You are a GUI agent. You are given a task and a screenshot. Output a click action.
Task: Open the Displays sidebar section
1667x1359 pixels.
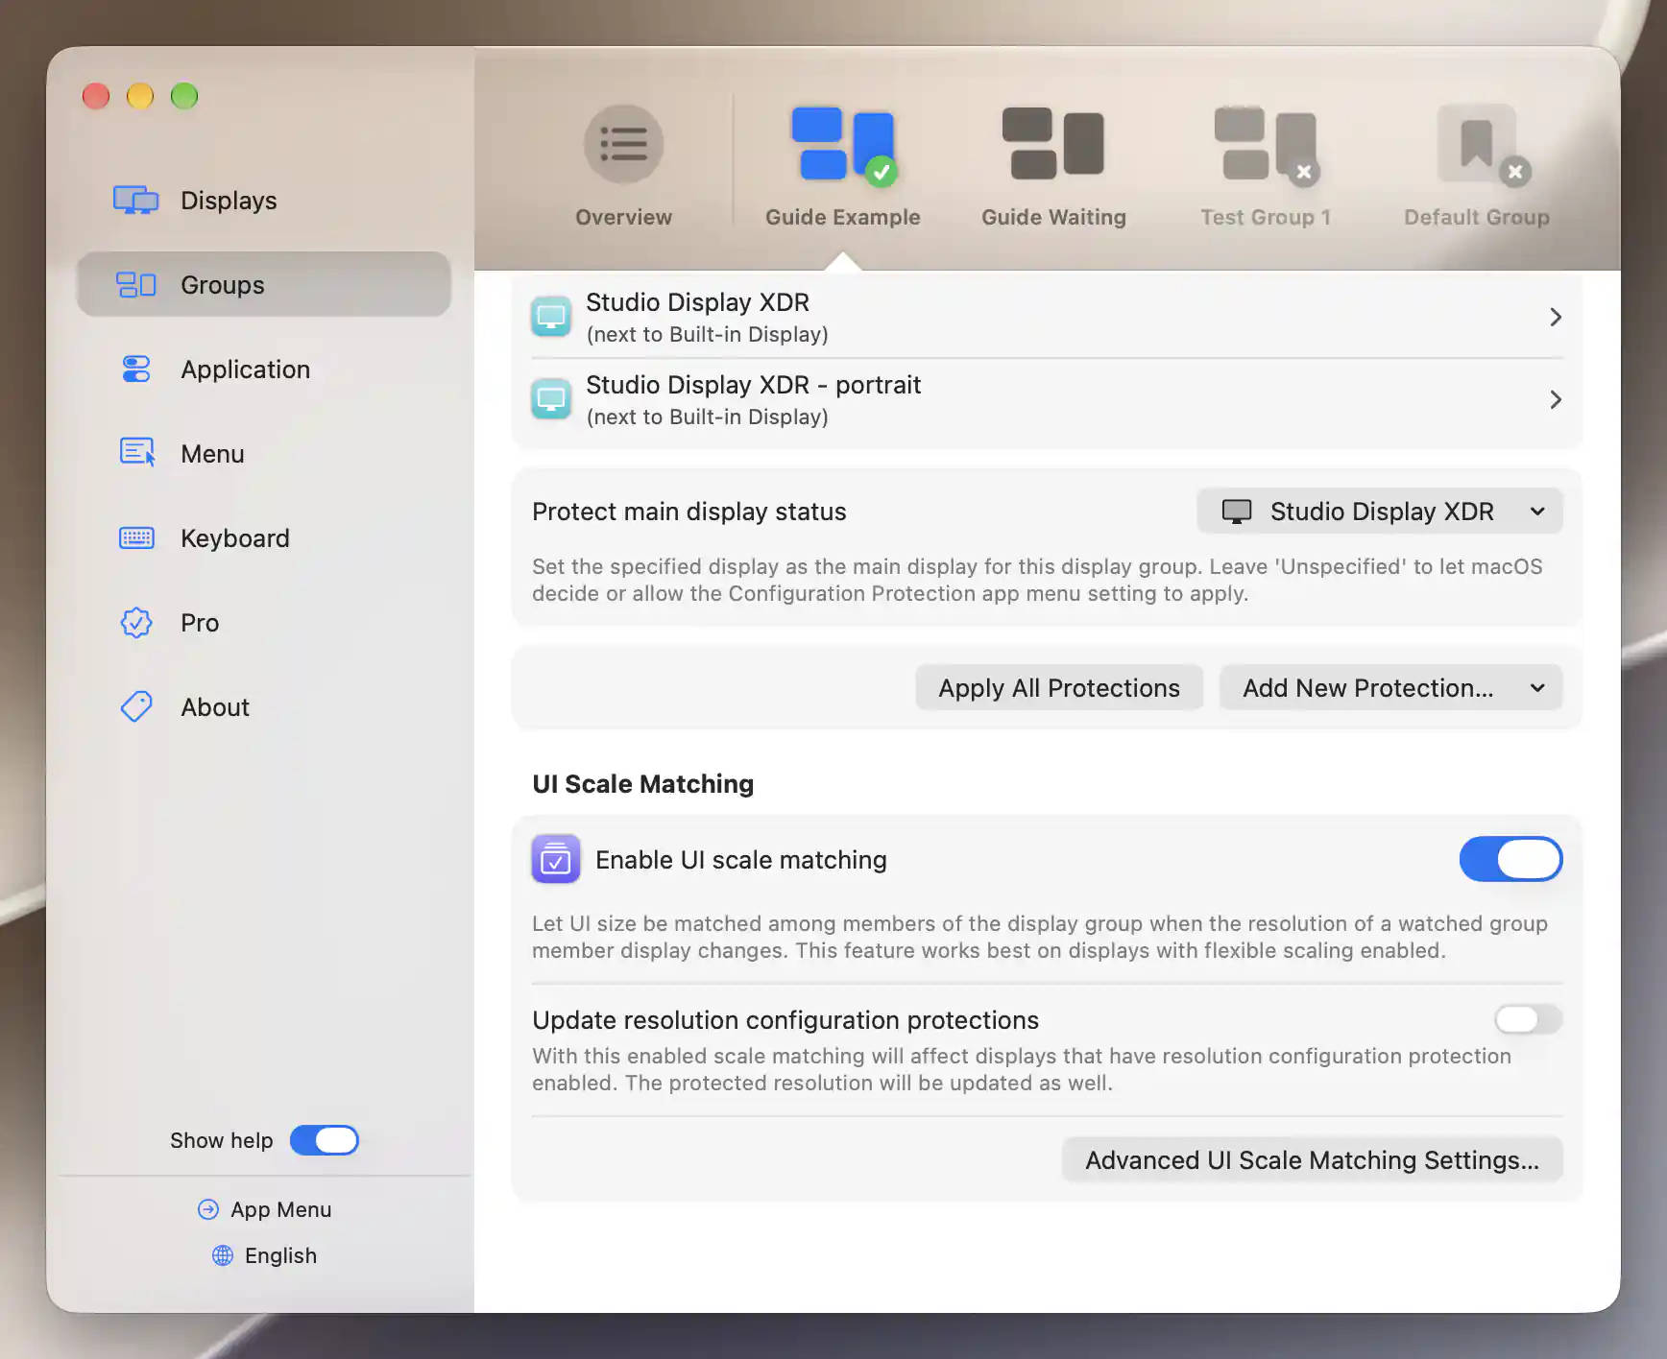[x=264, y=201]
